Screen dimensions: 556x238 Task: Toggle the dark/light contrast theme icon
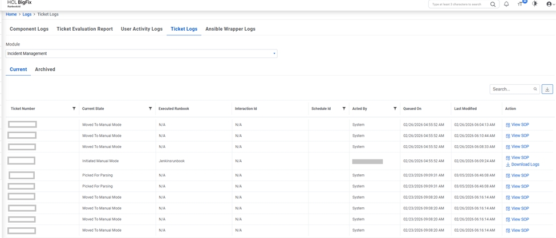click(x=535, y=4)
